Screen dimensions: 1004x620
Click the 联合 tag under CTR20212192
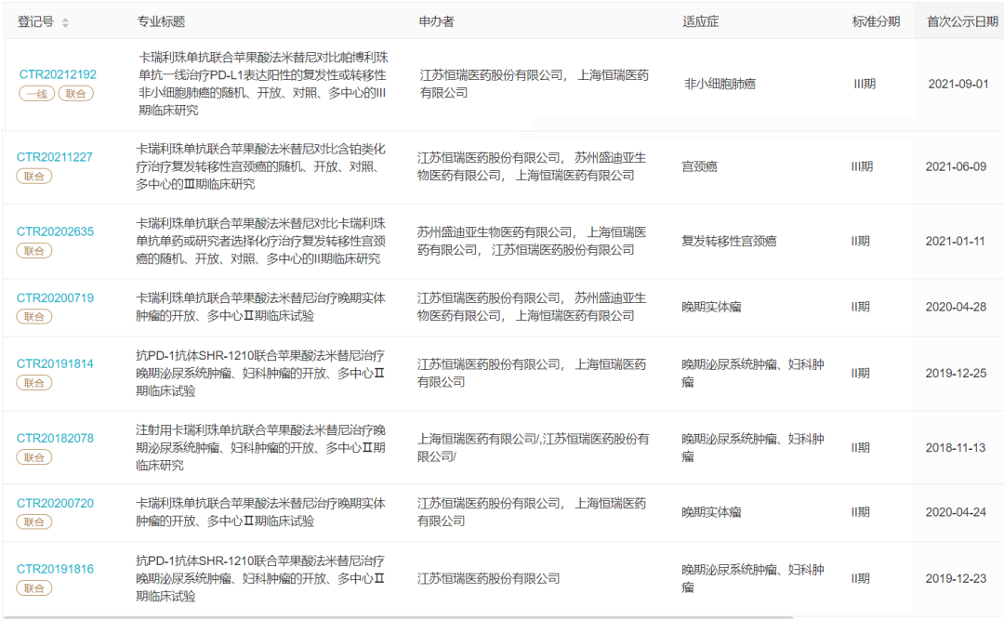(75, 94)
